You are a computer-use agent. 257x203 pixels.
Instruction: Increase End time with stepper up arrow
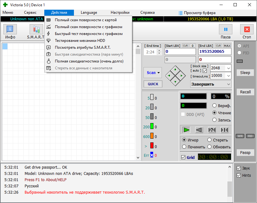pos(159,50)
